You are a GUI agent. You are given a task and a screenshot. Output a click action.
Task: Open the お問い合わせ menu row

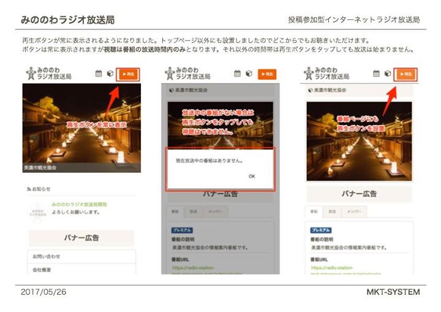point(81,256)
